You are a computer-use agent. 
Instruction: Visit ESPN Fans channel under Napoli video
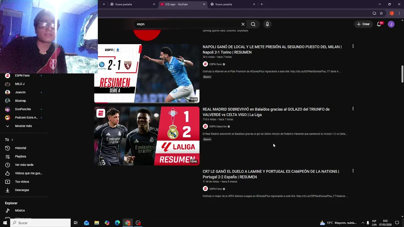[x=216, y=64]
